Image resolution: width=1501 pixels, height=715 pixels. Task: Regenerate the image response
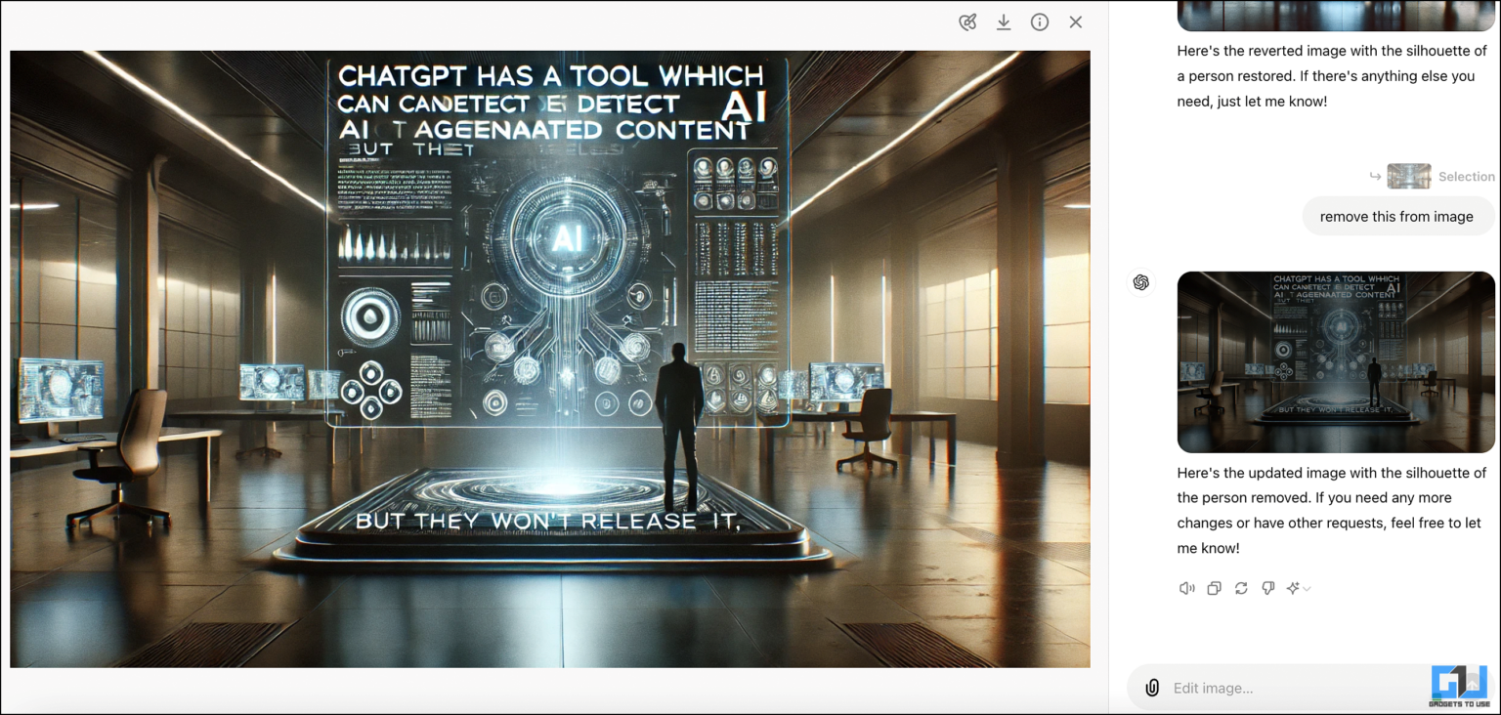pyautogui.click(x=1241, y=587)
